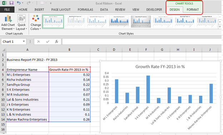
Task: Click the chart vertical axis label 0.4
Action: pyautogui.click(x=106, y=73)
